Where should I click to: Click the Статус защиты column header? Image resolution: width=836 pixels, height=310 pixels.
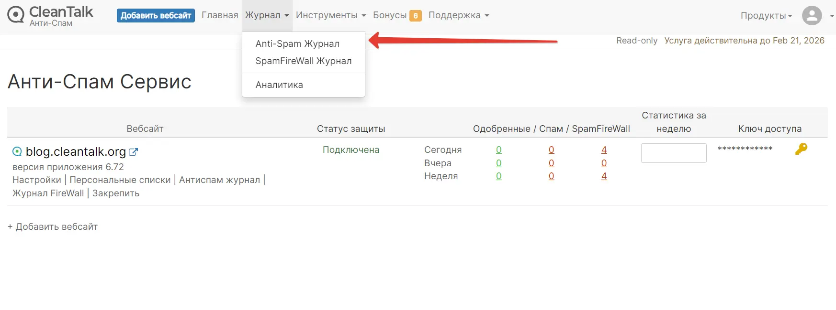(351, 128)
